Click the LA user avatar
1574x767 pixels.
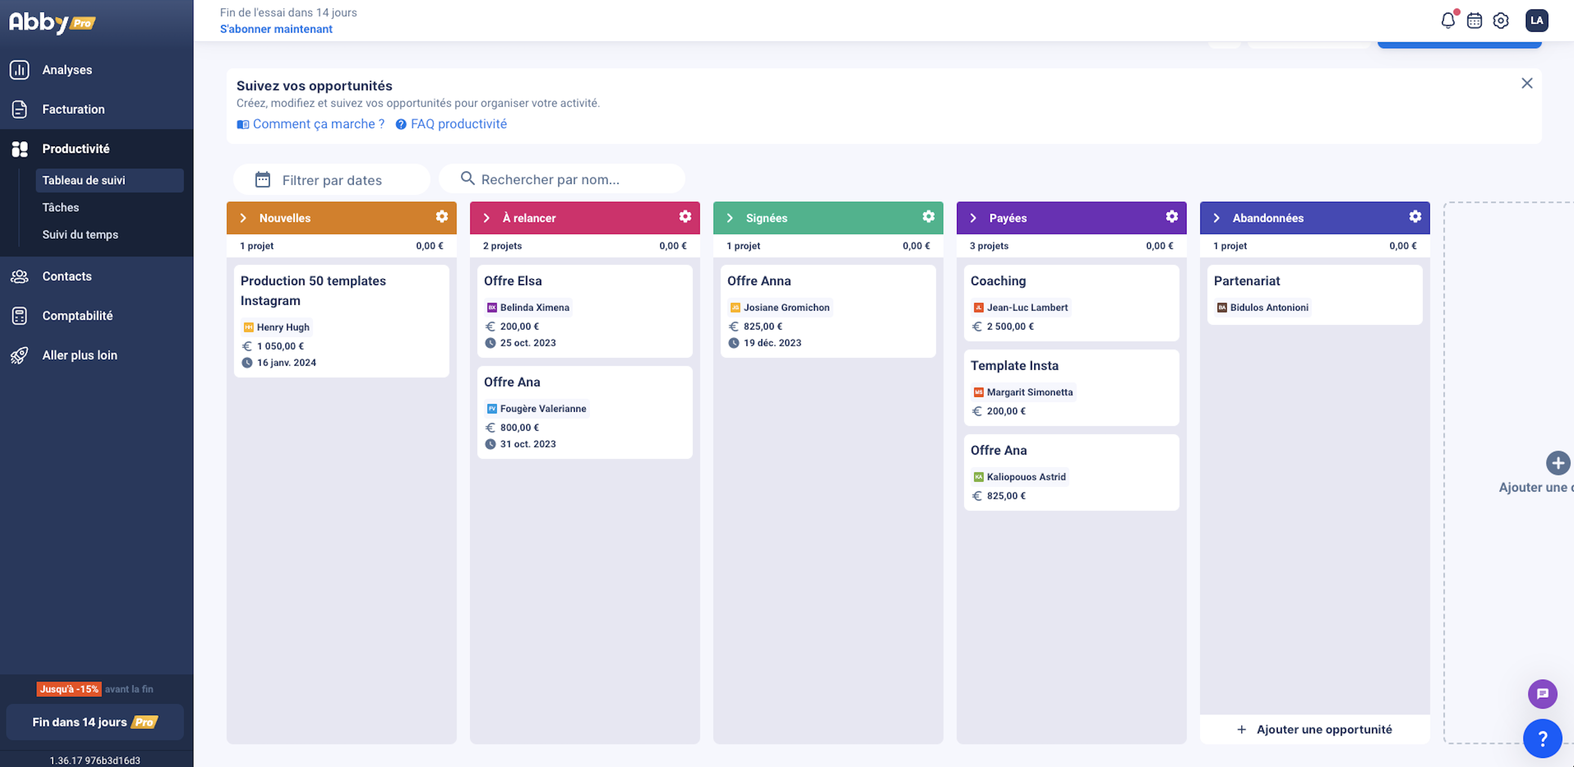click(x=1536, y=20)
